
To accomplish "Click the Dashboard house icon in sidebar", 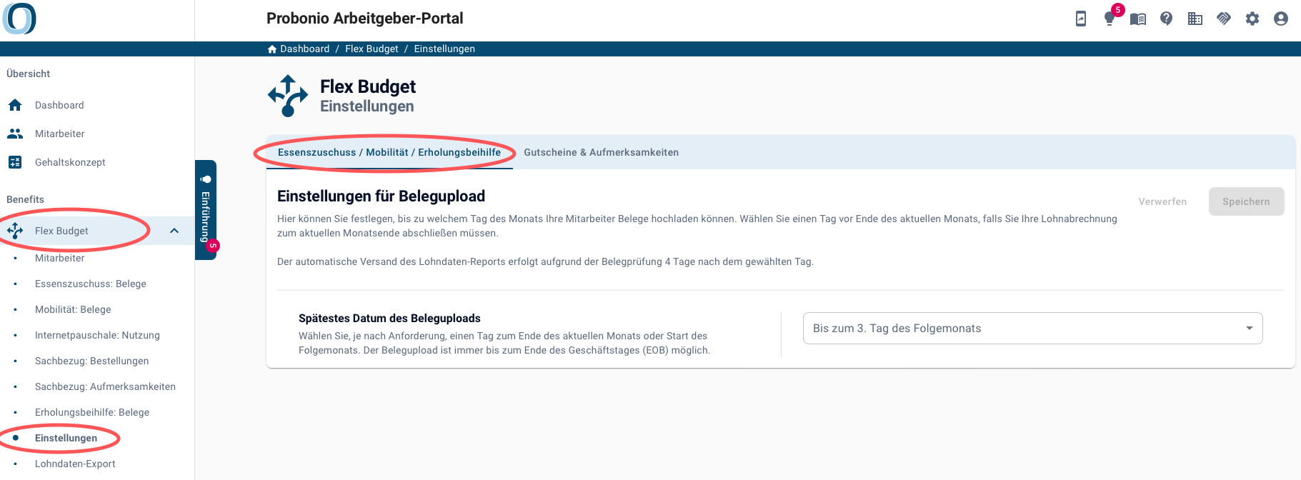I will coord(15,105).
